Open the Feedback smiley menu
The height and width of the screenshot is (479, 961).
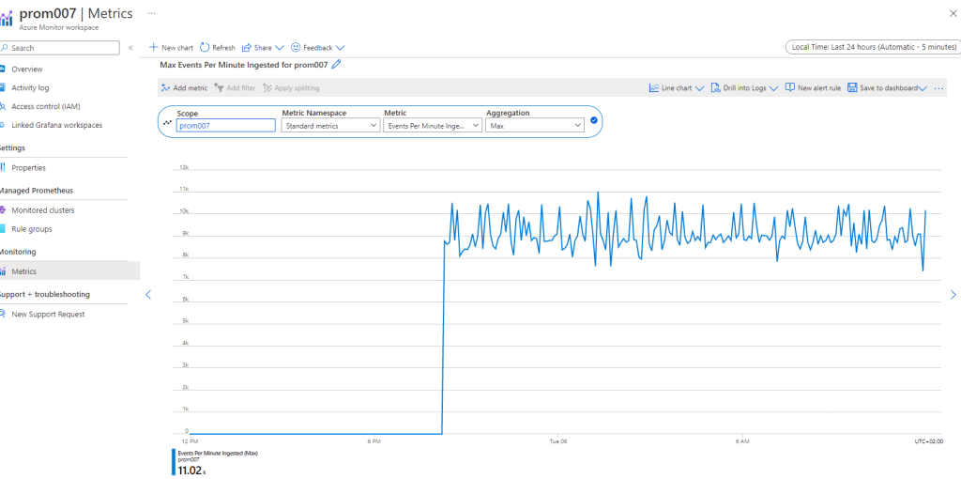pyautogui.click(x=297, y=47)
